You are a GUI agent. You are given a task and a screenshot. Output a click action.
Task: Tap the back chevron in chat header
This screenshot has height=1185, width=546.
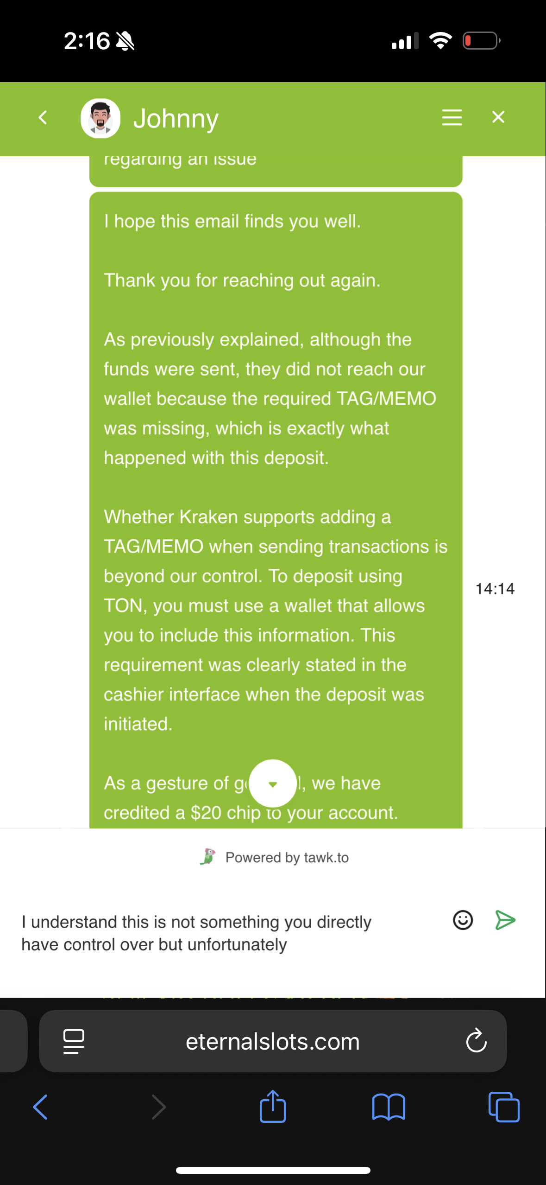(43, 118)
